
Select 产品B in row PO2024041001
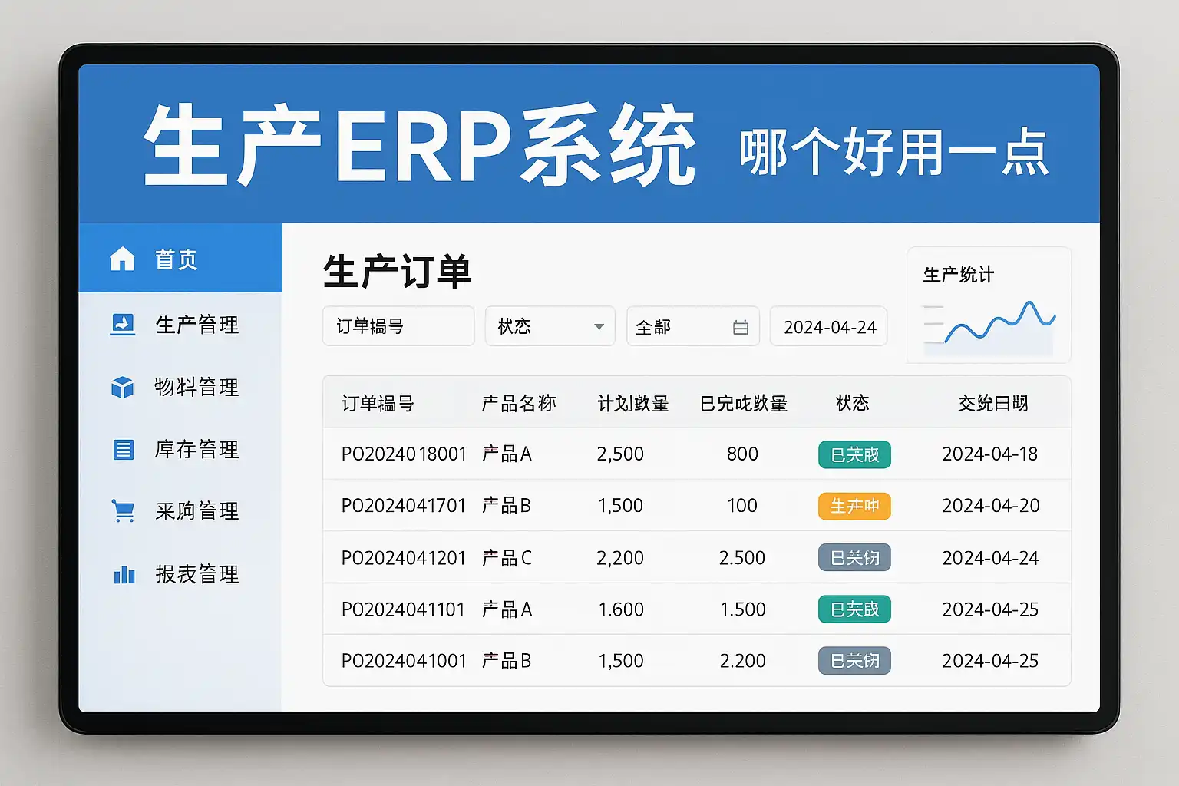507,660
